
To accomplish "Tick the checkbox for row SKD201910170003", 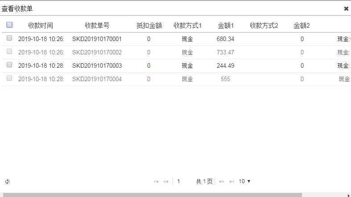I will [x=9, y=65].
